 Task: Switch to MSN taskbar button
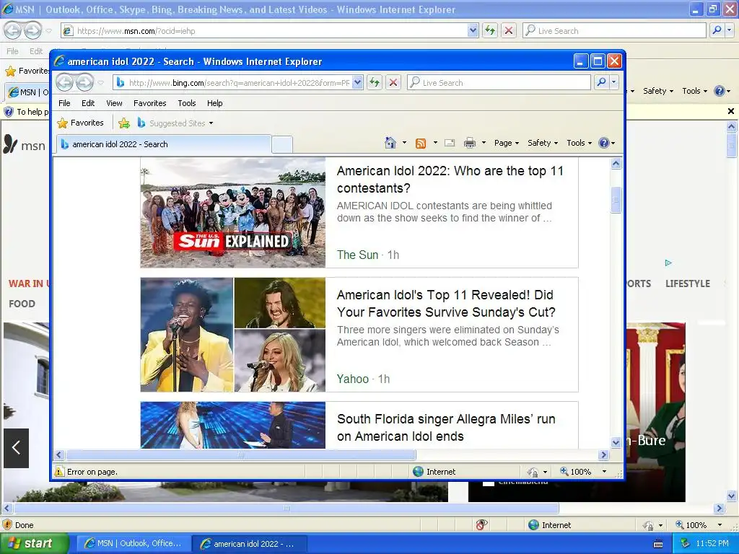134,544
